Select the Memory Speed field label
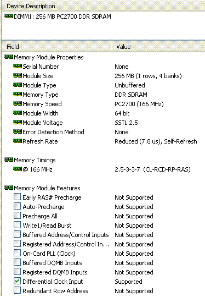205x297 pixels. coord(42,104)
